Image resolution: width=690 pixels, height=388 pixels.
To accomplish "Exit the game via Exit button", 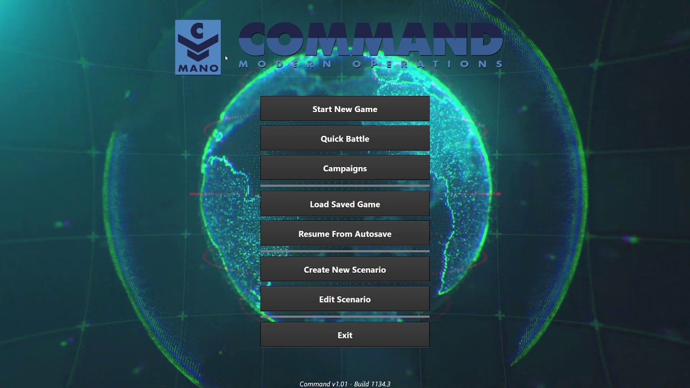I will coord(345,335).
